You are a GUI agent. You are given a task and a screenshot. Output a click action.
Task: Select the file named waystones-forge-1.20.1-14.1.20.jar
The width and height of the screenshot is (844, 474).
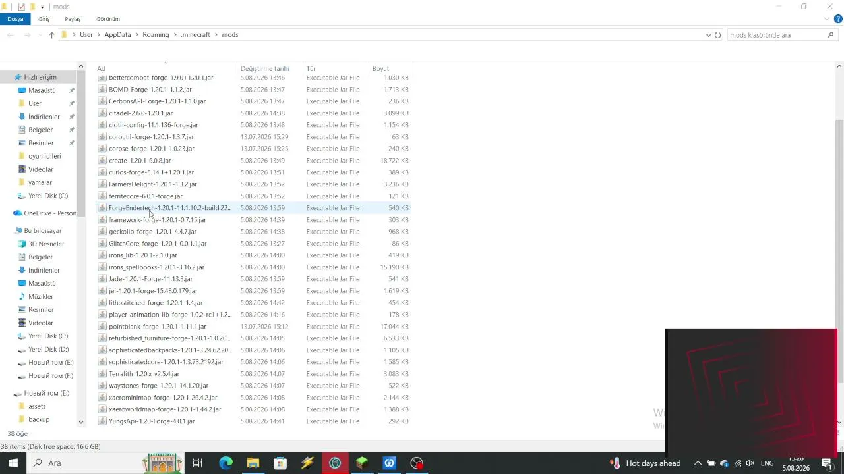point(158,386)
